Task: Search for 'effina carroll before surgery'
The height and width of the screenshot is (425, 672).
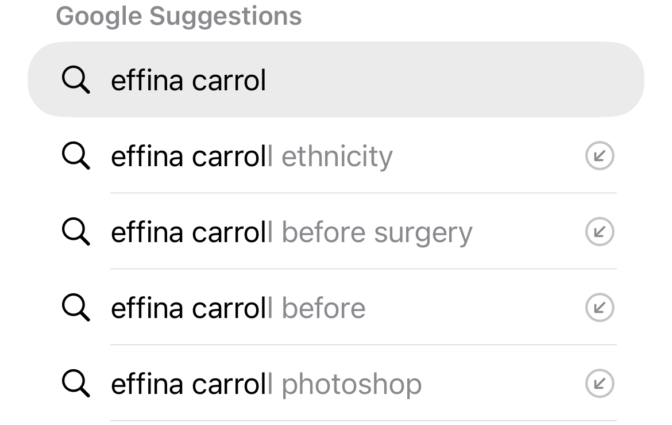Action: point(291,232)
